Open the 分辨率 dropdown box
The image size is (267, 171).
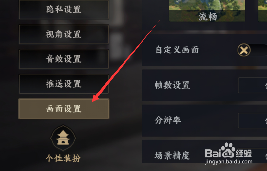coord(253,120)
